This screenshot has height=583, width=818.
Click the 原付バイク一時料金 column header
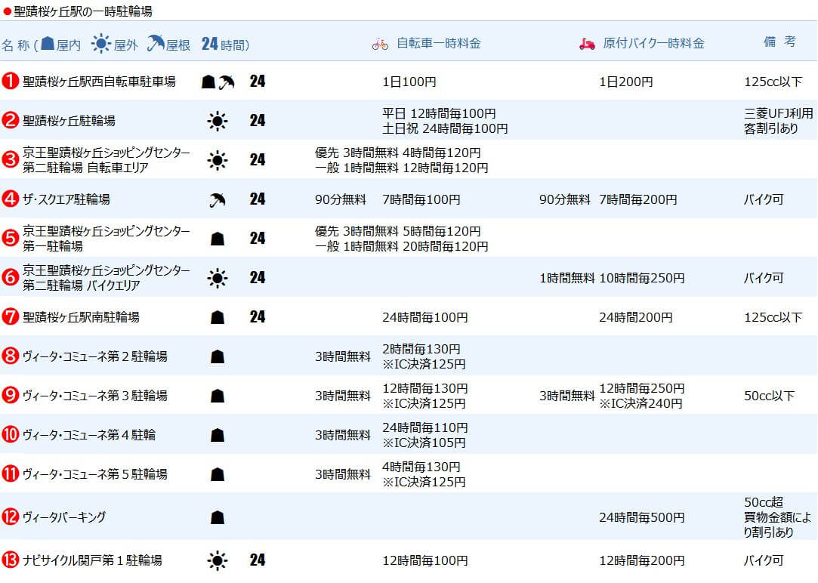653,44
